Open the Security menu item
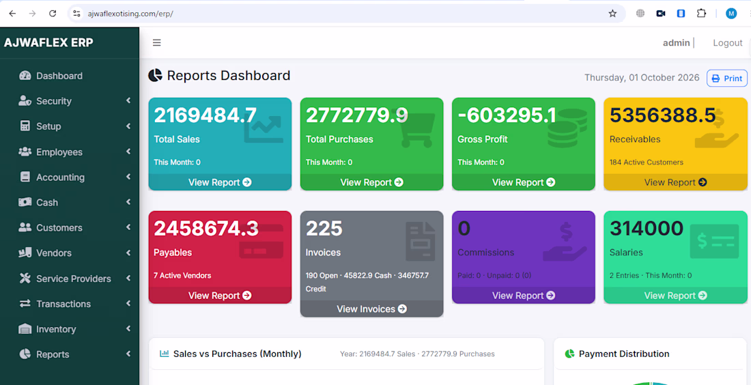This screenshot has height=385, width=751. click(70, 101)
